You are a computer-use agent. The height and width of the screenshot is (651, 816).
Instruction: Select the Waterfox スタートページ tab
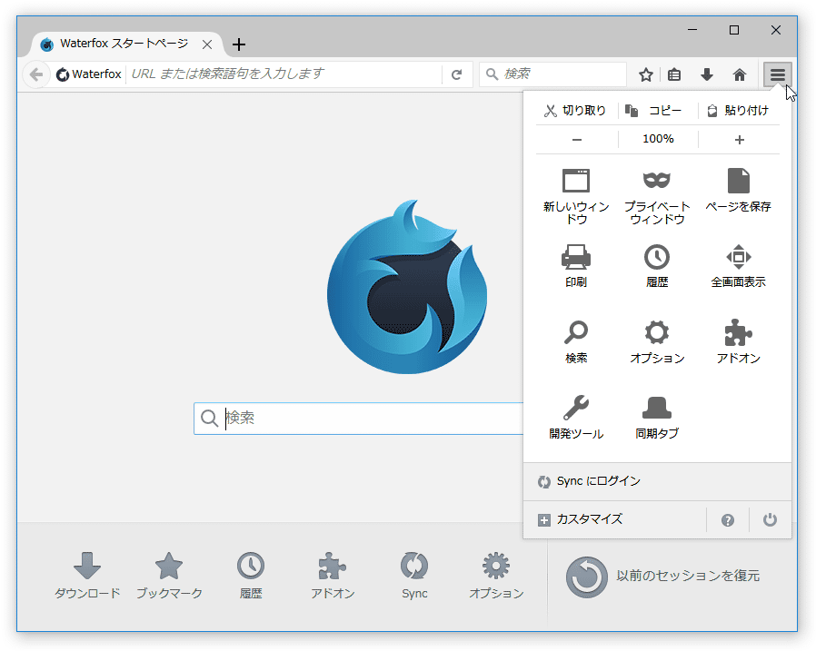[124, 44]
